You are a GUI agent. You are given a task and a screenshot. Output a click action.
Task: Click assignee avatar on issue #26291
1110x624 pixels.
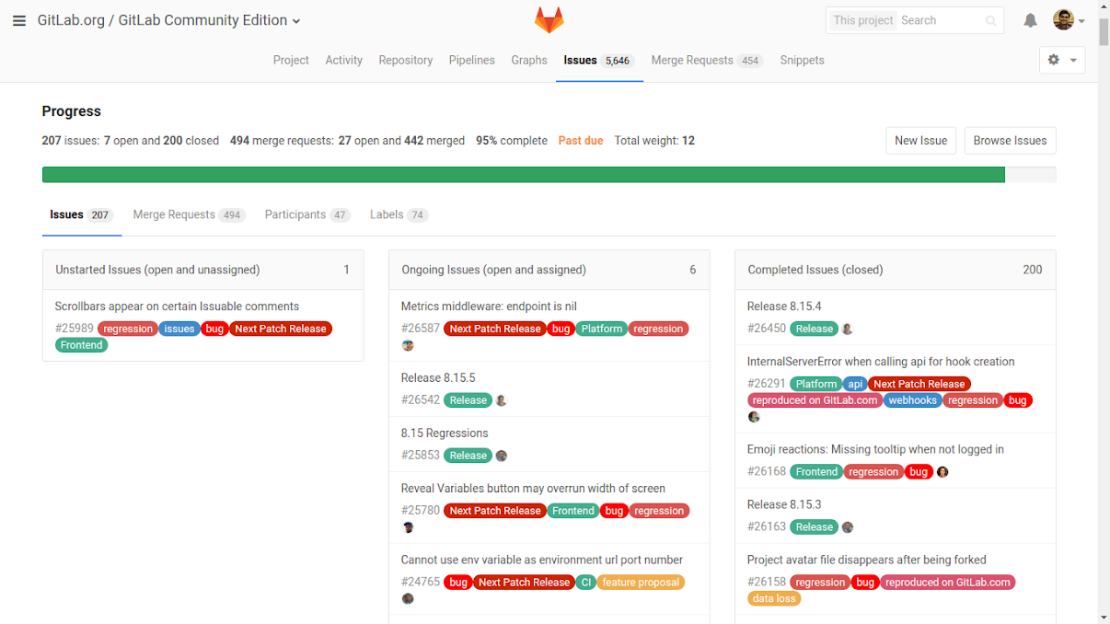click(x=754, y=417)
